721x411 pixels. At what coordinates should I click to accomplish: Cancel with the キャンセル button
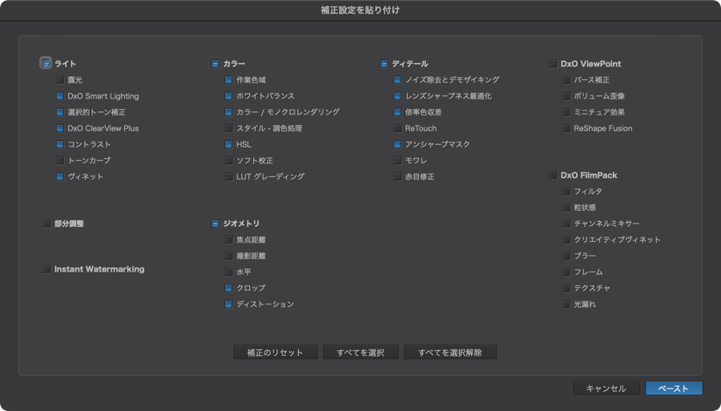606,388
